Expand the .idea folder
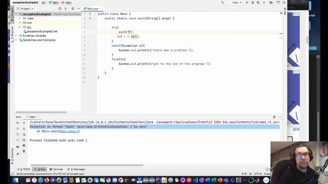 pos(20,18)
